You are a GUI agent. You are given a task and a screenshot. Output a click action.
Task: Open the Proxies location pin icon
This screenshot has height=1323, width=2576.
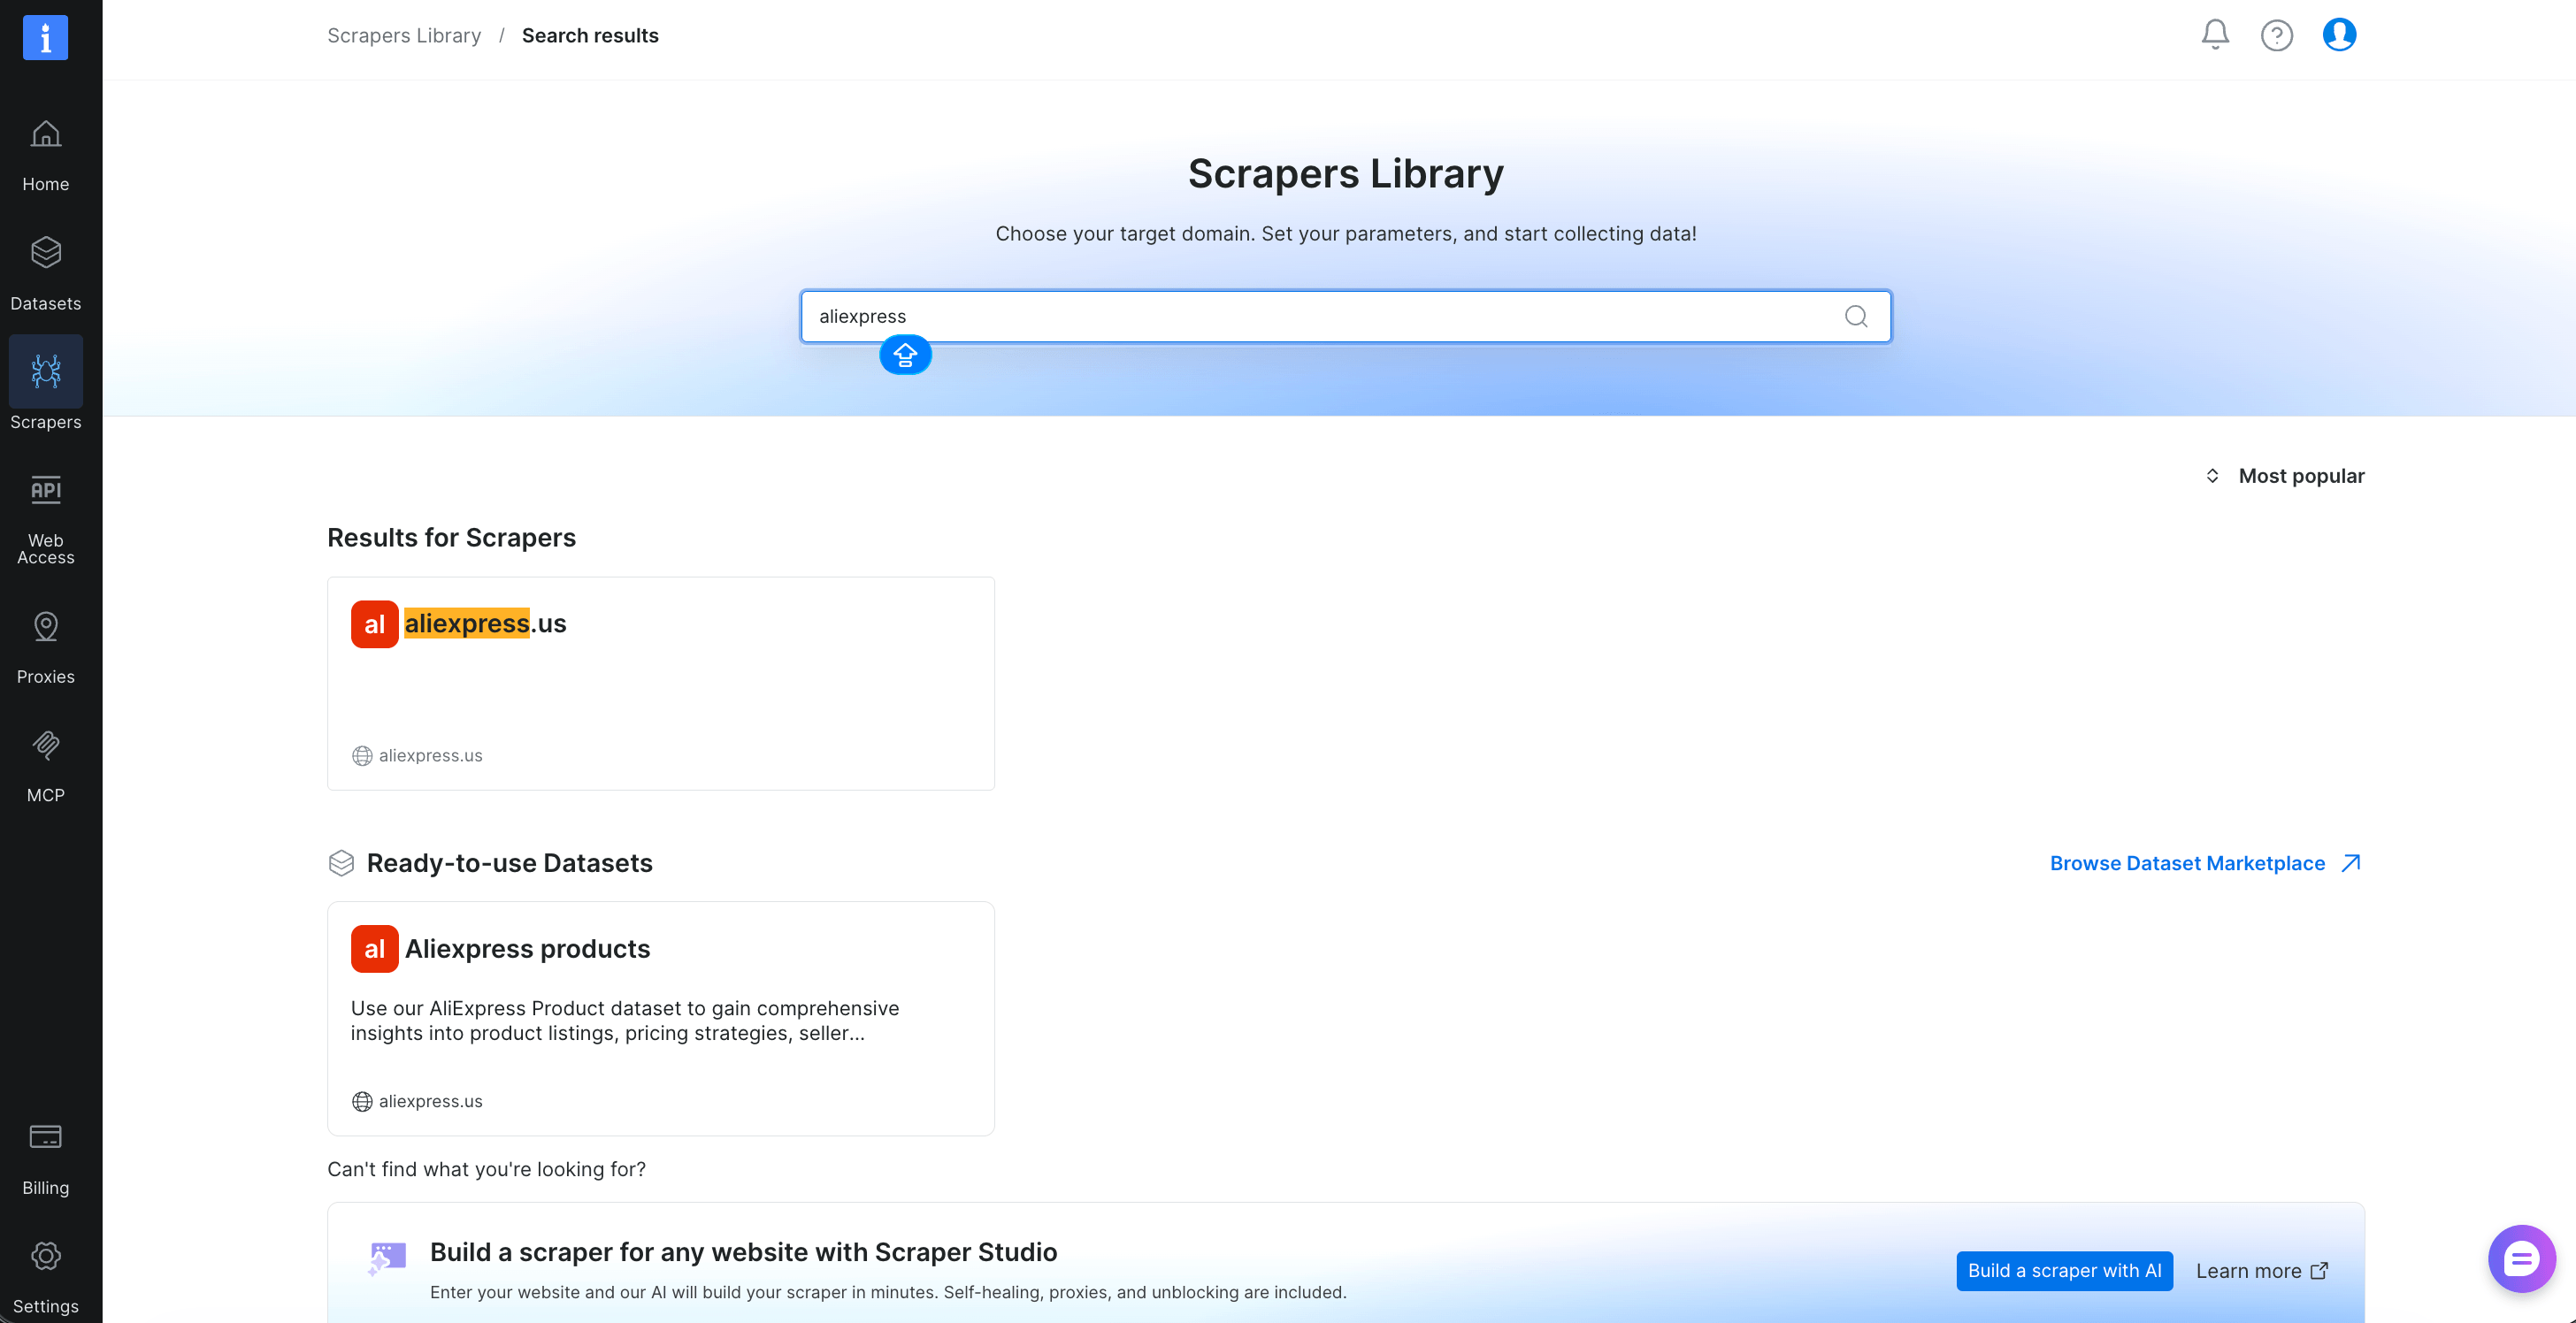tap(45, 627)
